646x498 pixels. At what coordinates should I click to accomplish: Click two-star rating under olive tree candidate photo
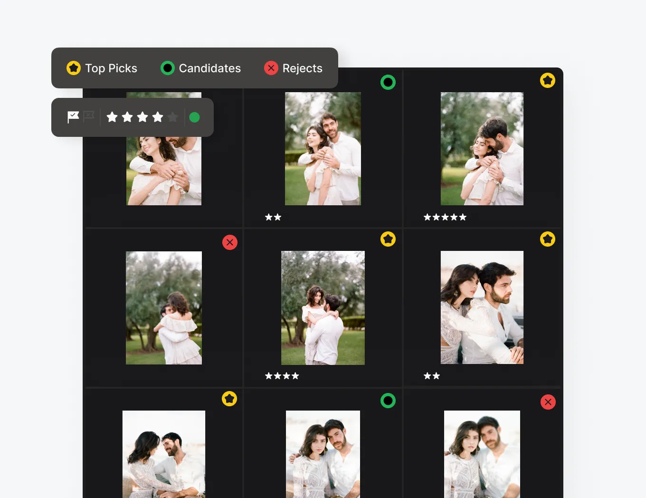273,217
